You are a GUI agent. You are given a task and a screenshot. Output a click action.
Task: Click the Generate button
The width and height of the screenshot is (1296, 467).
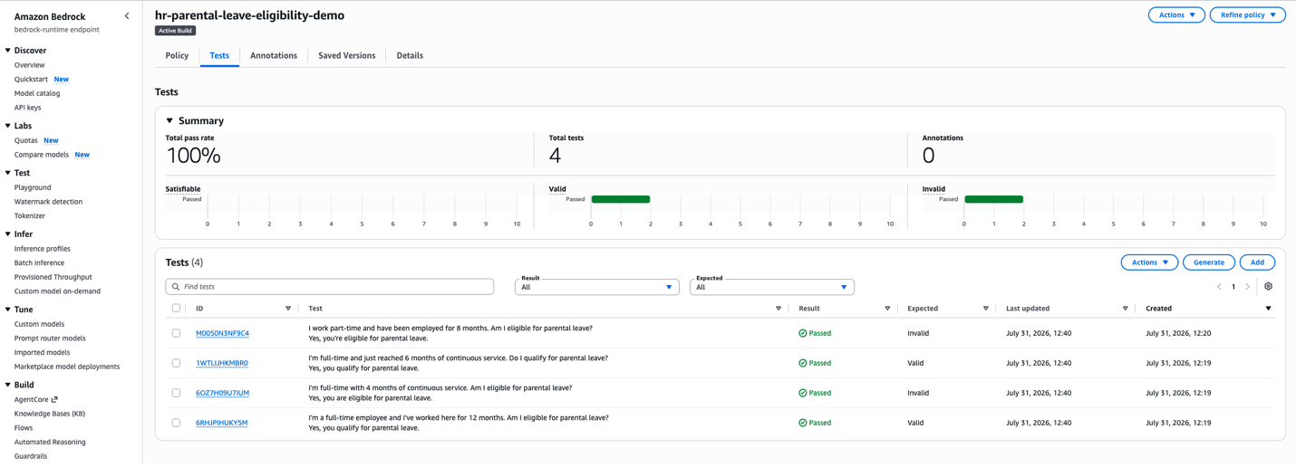(x=1208, y=262)
